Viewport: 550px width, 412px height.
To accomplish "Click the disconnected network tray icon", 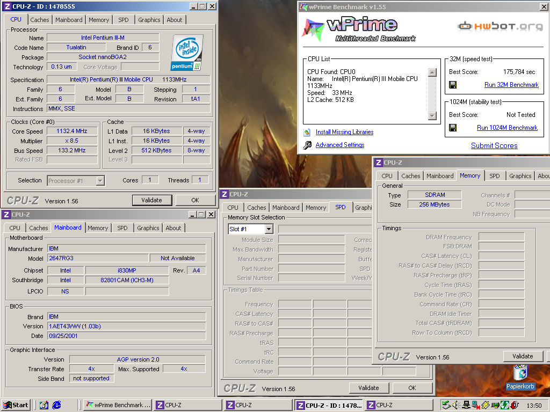I will pyautogui.click(x=476, y=405).
